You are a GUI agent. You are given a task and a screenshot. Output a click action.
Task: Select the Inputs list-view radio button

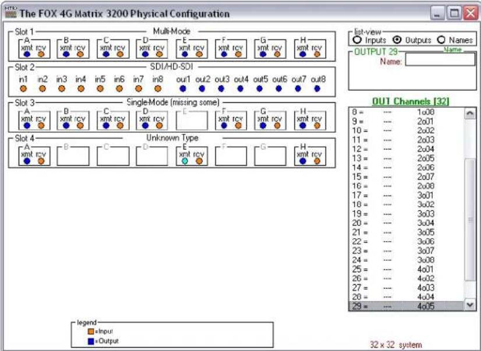(357, 40)
